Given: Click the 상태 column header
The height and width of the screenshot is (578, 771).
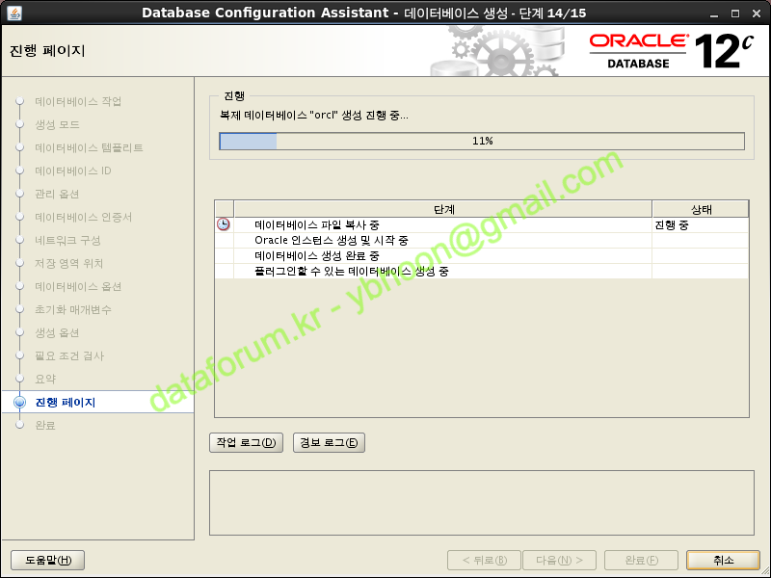Looking at the screenshot, I should point(701,209).
